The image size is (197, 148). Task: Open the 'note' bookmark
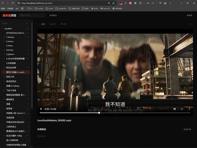pos(3,8)
